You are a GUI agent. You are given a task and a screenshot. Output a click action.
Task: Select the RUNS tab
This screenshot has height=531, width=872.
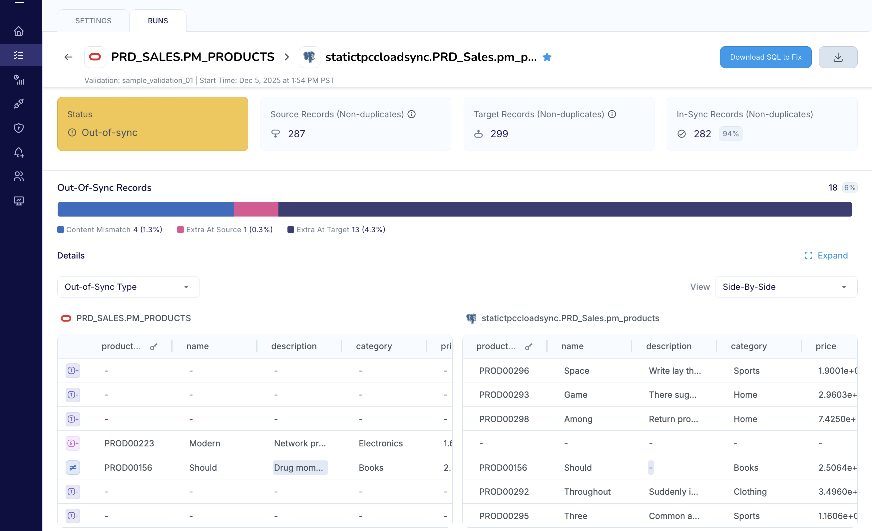tap(158, 21)
